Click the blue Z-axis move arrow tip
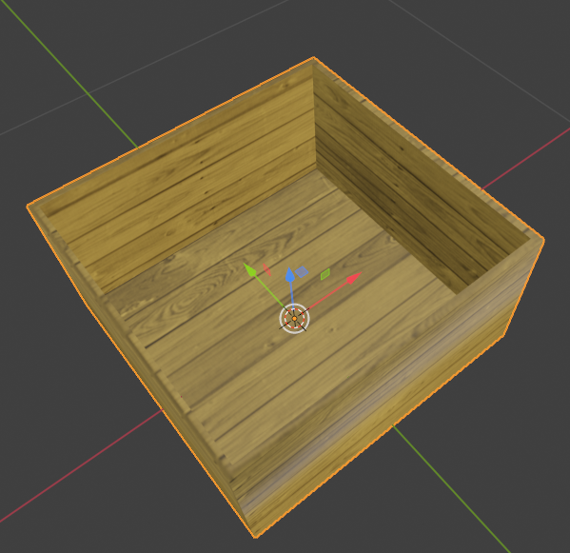The height and width of the screenshot is (553, 570). click(289, 275)
